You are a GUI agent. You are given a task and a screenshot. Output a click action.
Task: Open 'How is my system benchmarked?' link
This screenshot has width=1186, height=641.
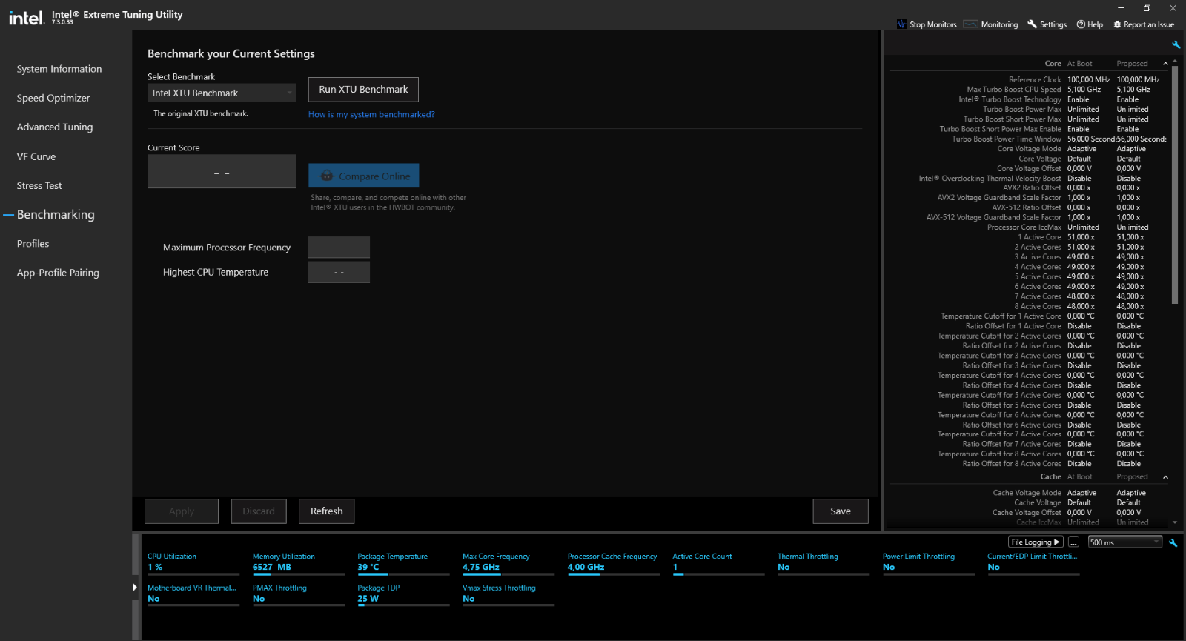pyautogui.click(x=371, y=114)
